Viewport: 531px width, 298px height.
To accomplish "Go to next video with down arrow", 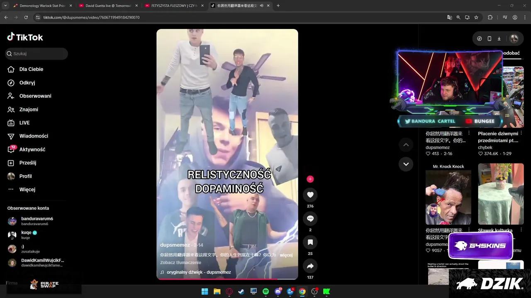I will (x=406, y=164).
